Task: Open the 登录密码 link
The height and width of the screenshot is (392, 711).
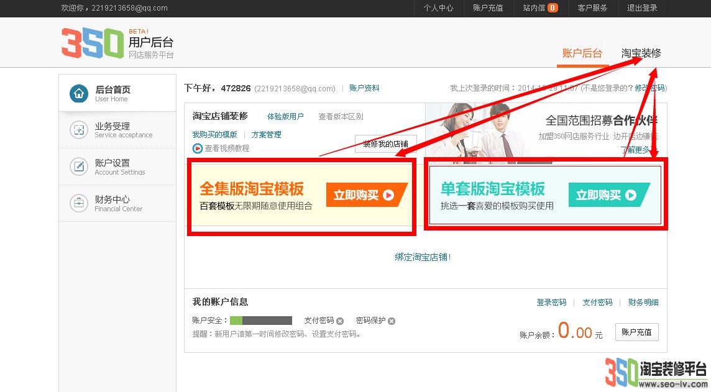Action: click(x=551, y=303)
